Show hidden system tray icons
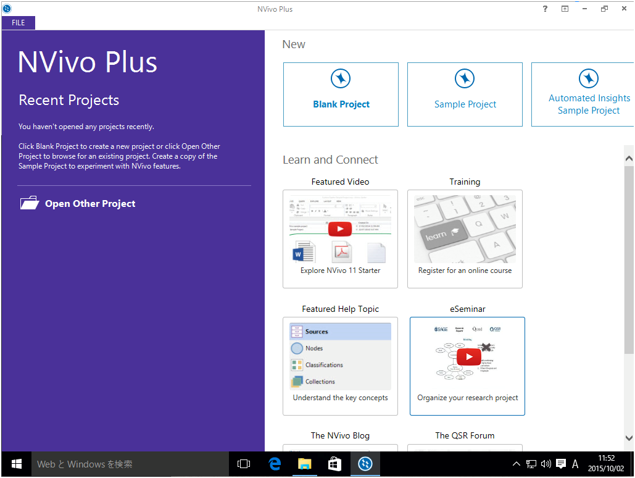The height and width of the screenshot is (478, 635). tap(517, 464)
